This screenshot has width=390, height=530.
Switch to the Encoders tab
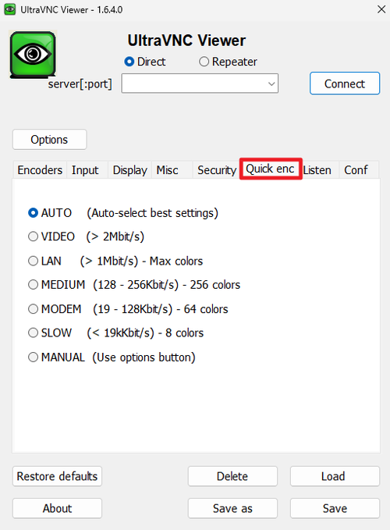point(40,170)
